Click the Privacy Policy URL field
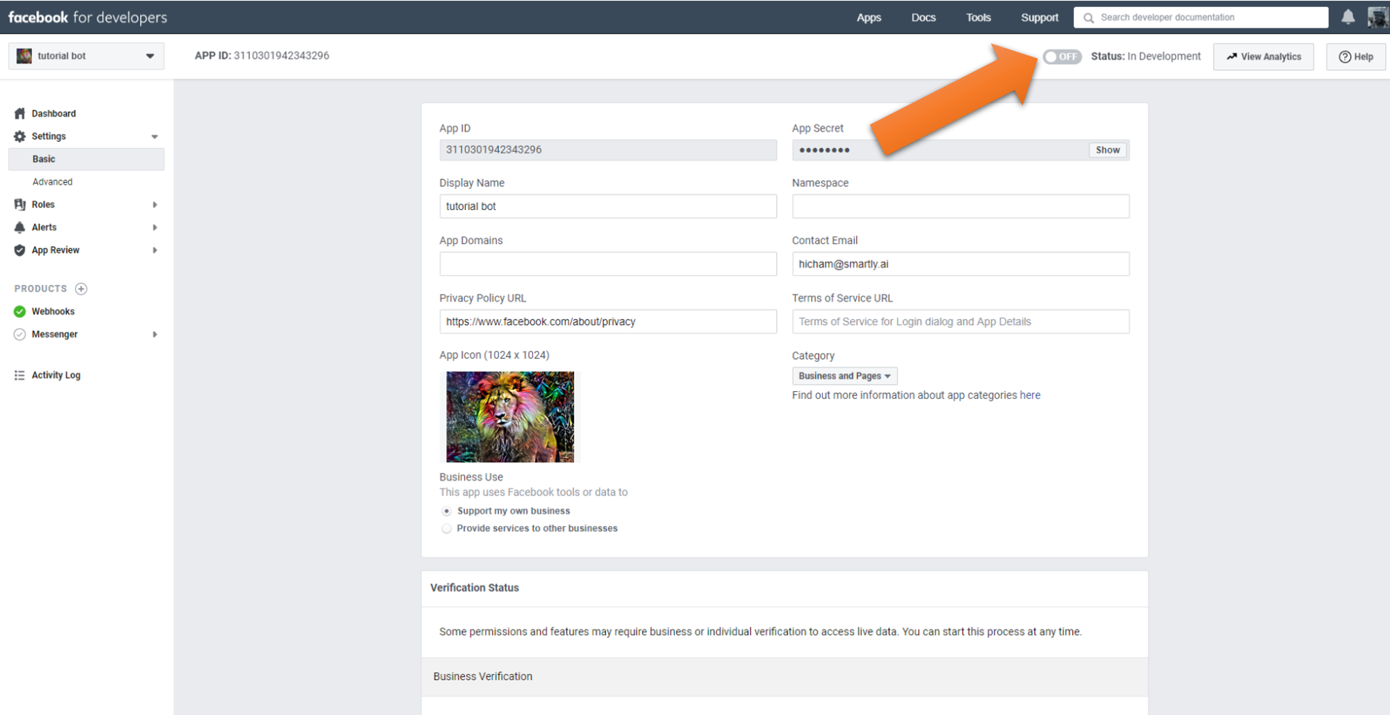 coord(608,322)
